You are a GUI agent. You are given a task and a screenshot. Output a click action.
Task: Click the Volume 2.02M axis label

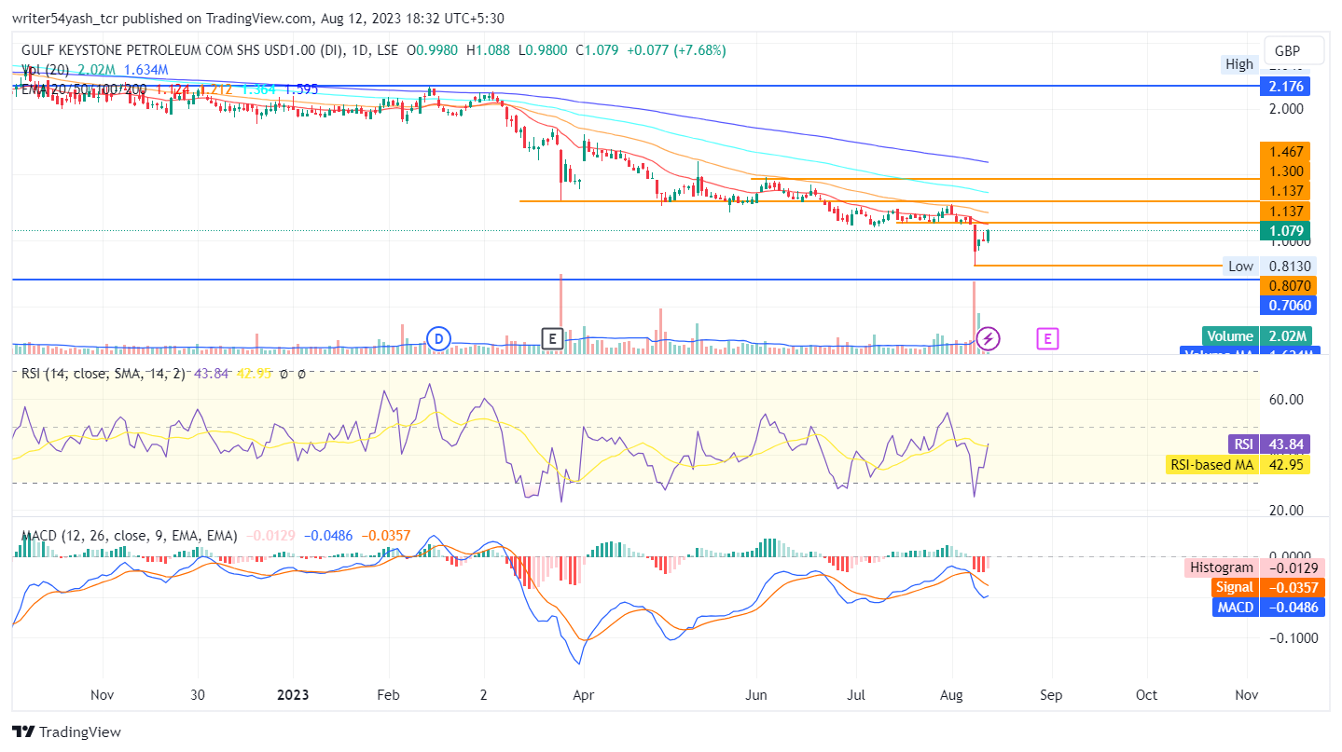(x=1257, y=336)
